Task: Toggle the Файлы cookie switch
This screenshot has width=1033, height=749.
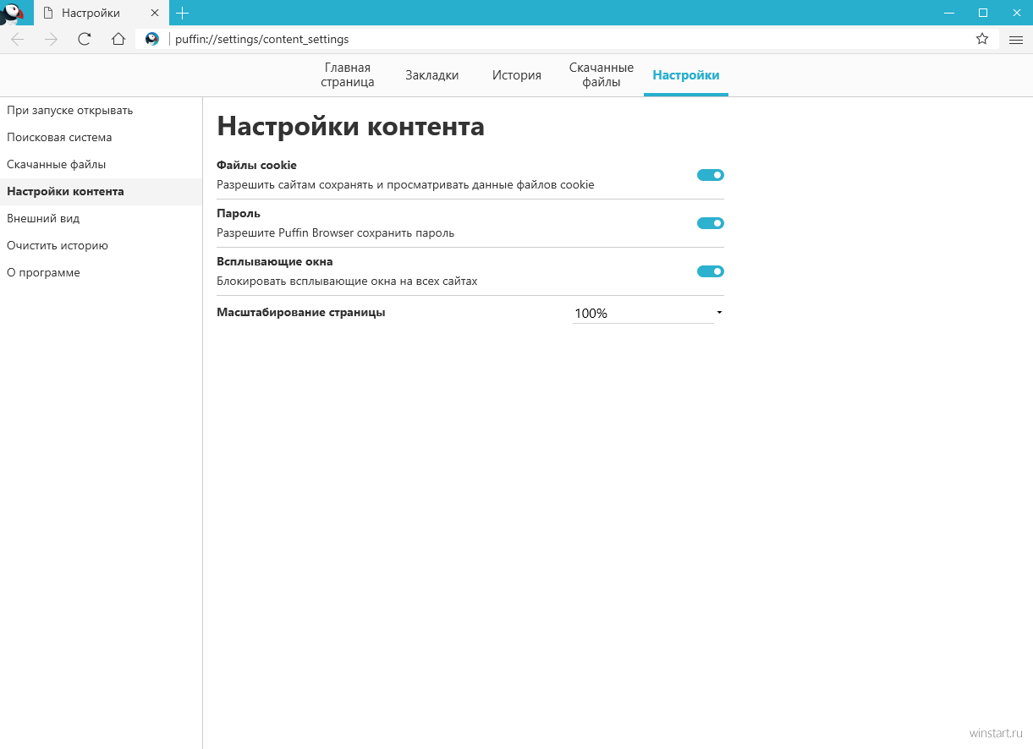Action: (x=711, y=175)
